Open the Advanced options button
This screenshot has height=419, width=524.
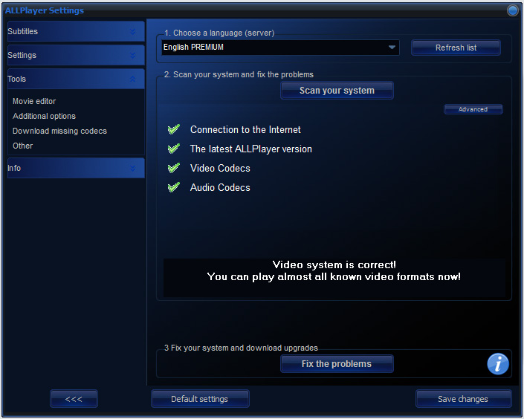pos(473,109)
